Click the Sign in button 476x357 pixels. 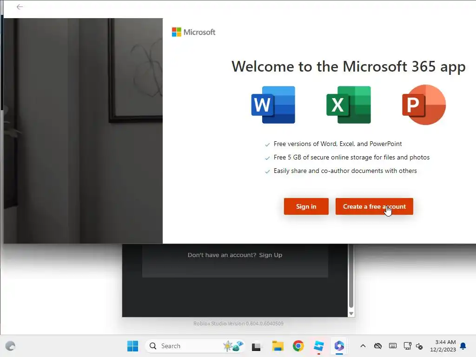coord(306,206)
